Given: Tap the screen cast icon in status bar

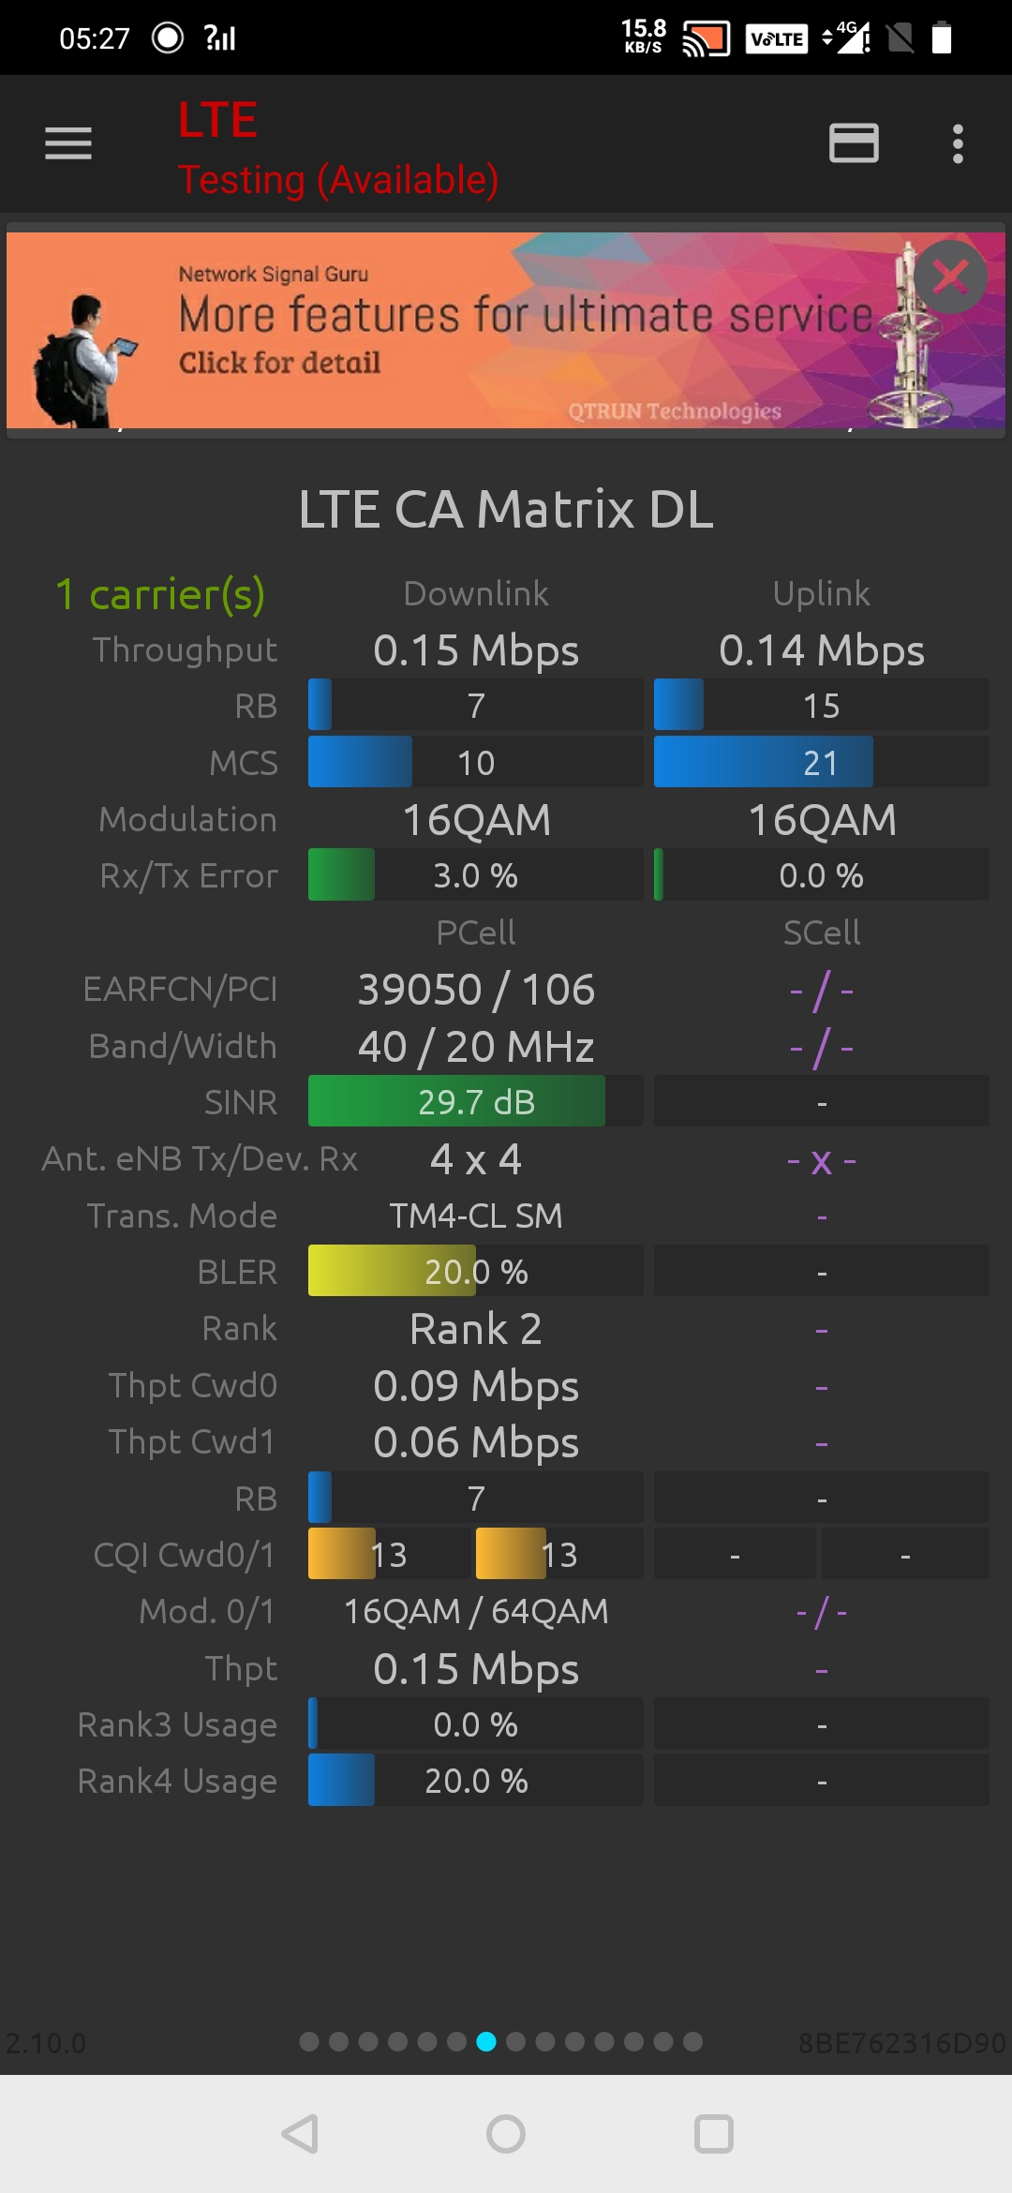Looking at the screenshot, I should (706, 38).
